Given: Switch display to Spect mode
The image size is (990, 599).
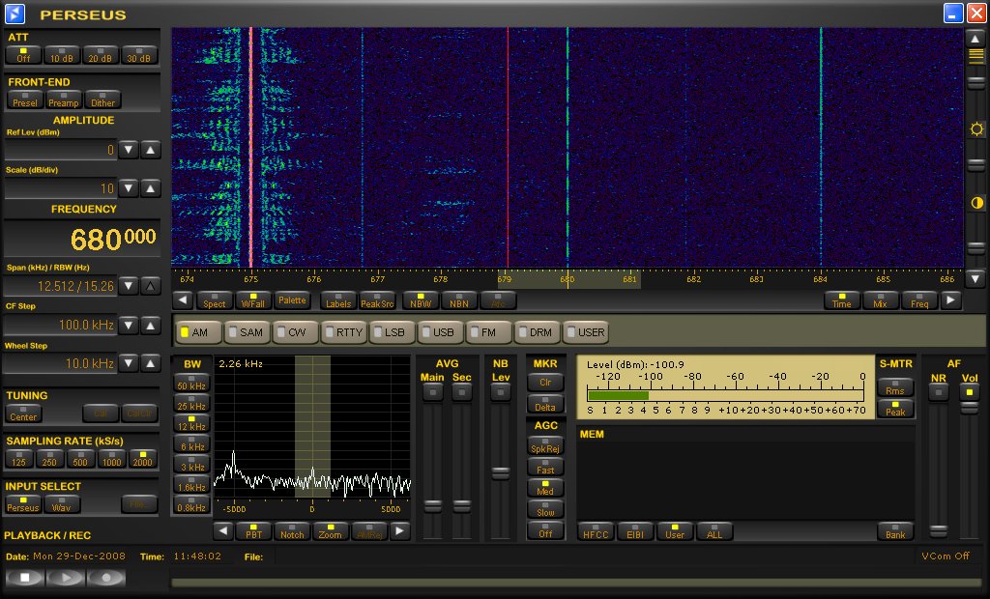Looking at the screenshot, I should coord(214,300).
